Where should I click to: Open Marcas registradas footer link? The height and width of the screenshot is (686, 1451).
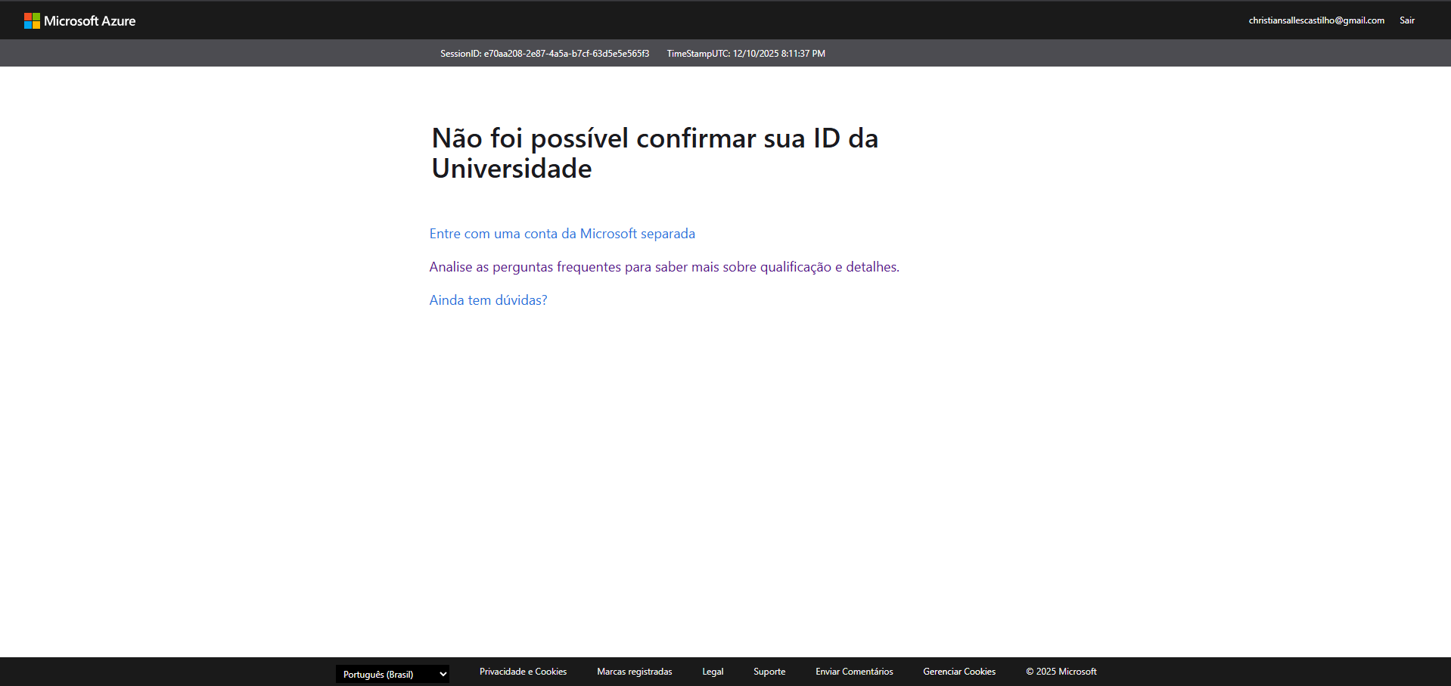(x=634, y=672)
